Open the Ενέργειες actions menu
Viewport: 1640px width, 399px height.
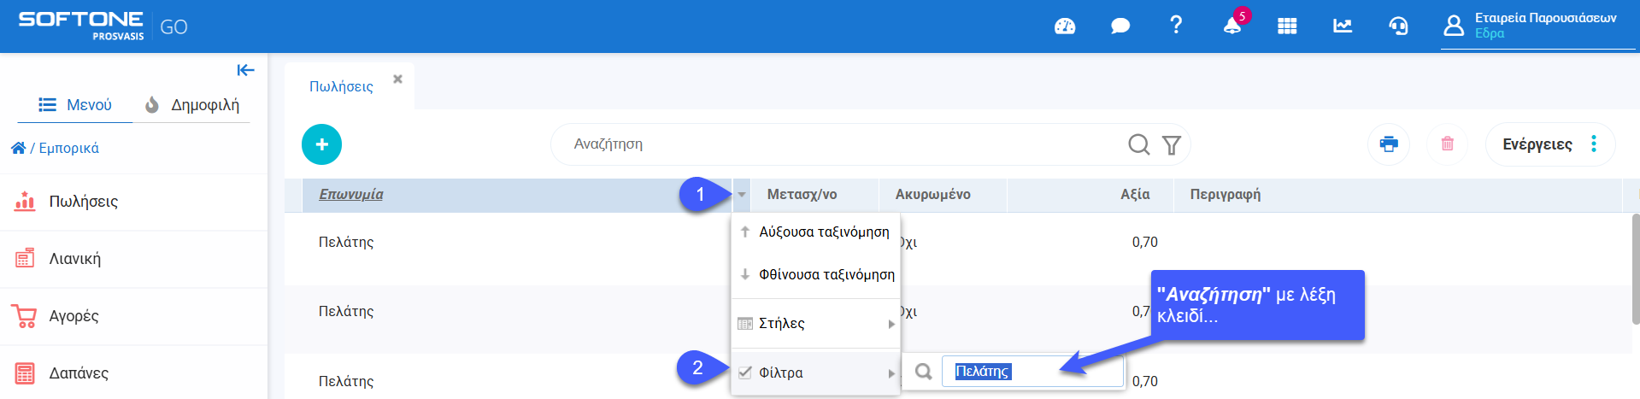pos(1549,144)
